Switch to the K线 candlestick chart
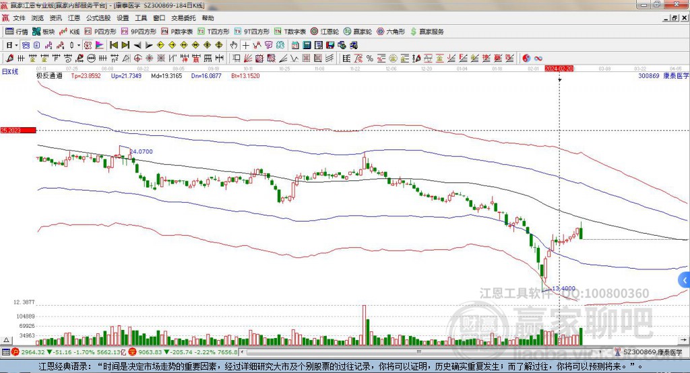Image resolution: width=690 pixels, height=373 pixels. pyautogui.click(x=69, y=32)
